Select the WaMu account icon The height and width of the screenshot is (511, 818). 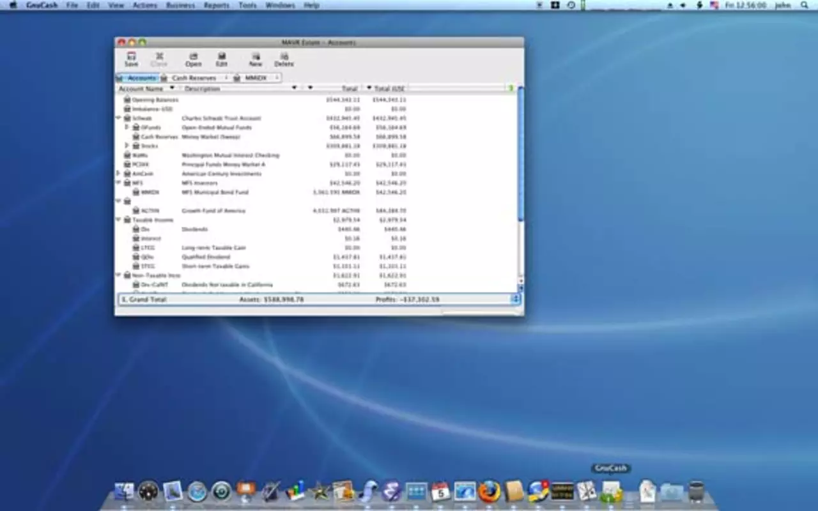point(127,155)
